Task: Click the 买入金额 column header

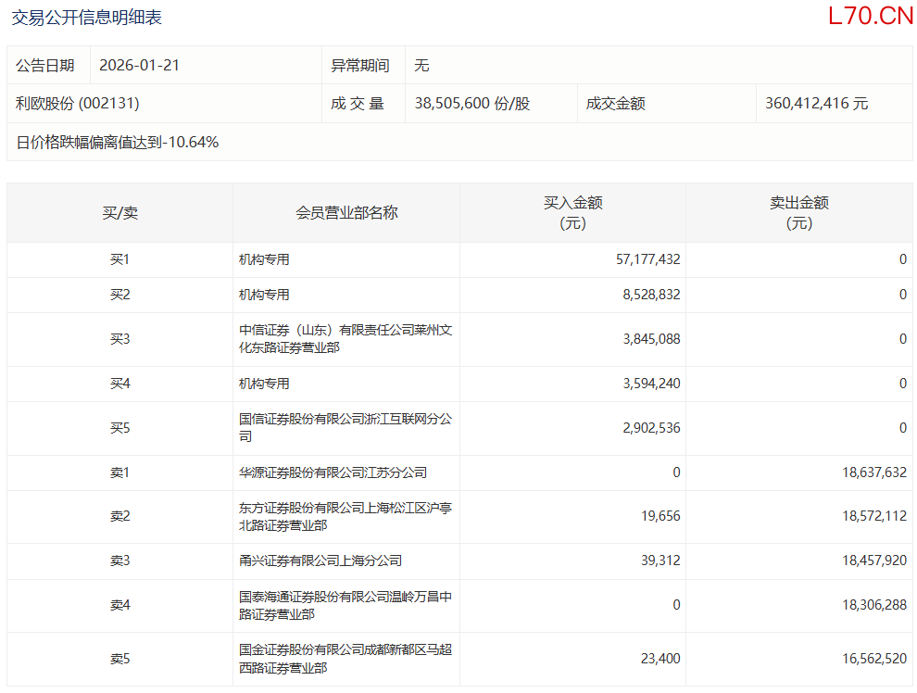Action: (572, 213)
